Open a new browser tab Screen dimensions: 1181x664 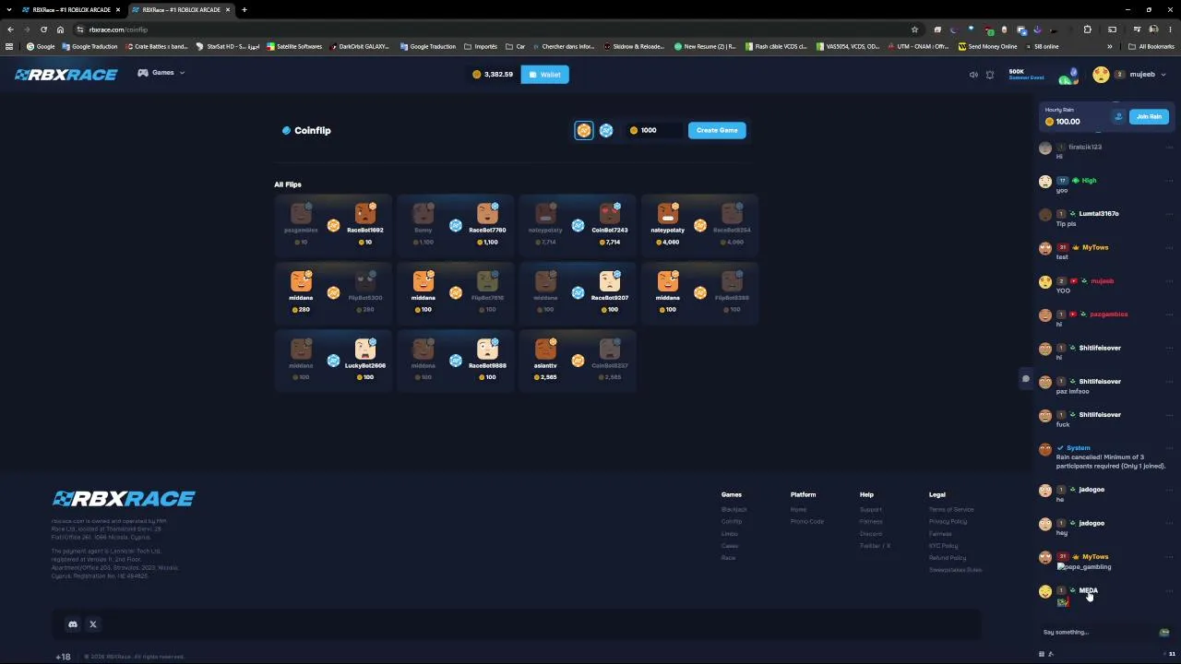[x=245, y=10]
